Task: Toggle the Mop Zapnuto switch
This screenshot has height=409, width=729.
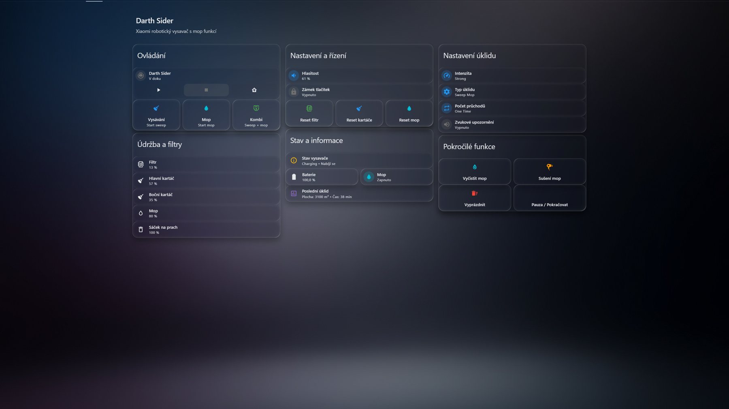Action: coord(396,177)
